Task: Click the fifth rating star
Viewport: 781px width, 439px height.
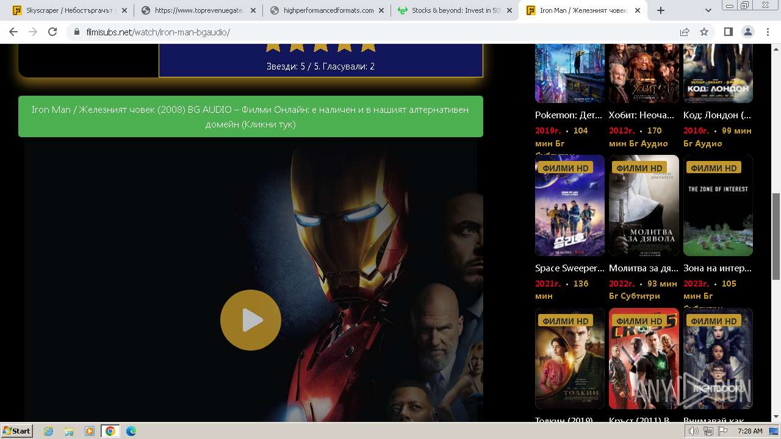Action: tap(368, 47)
